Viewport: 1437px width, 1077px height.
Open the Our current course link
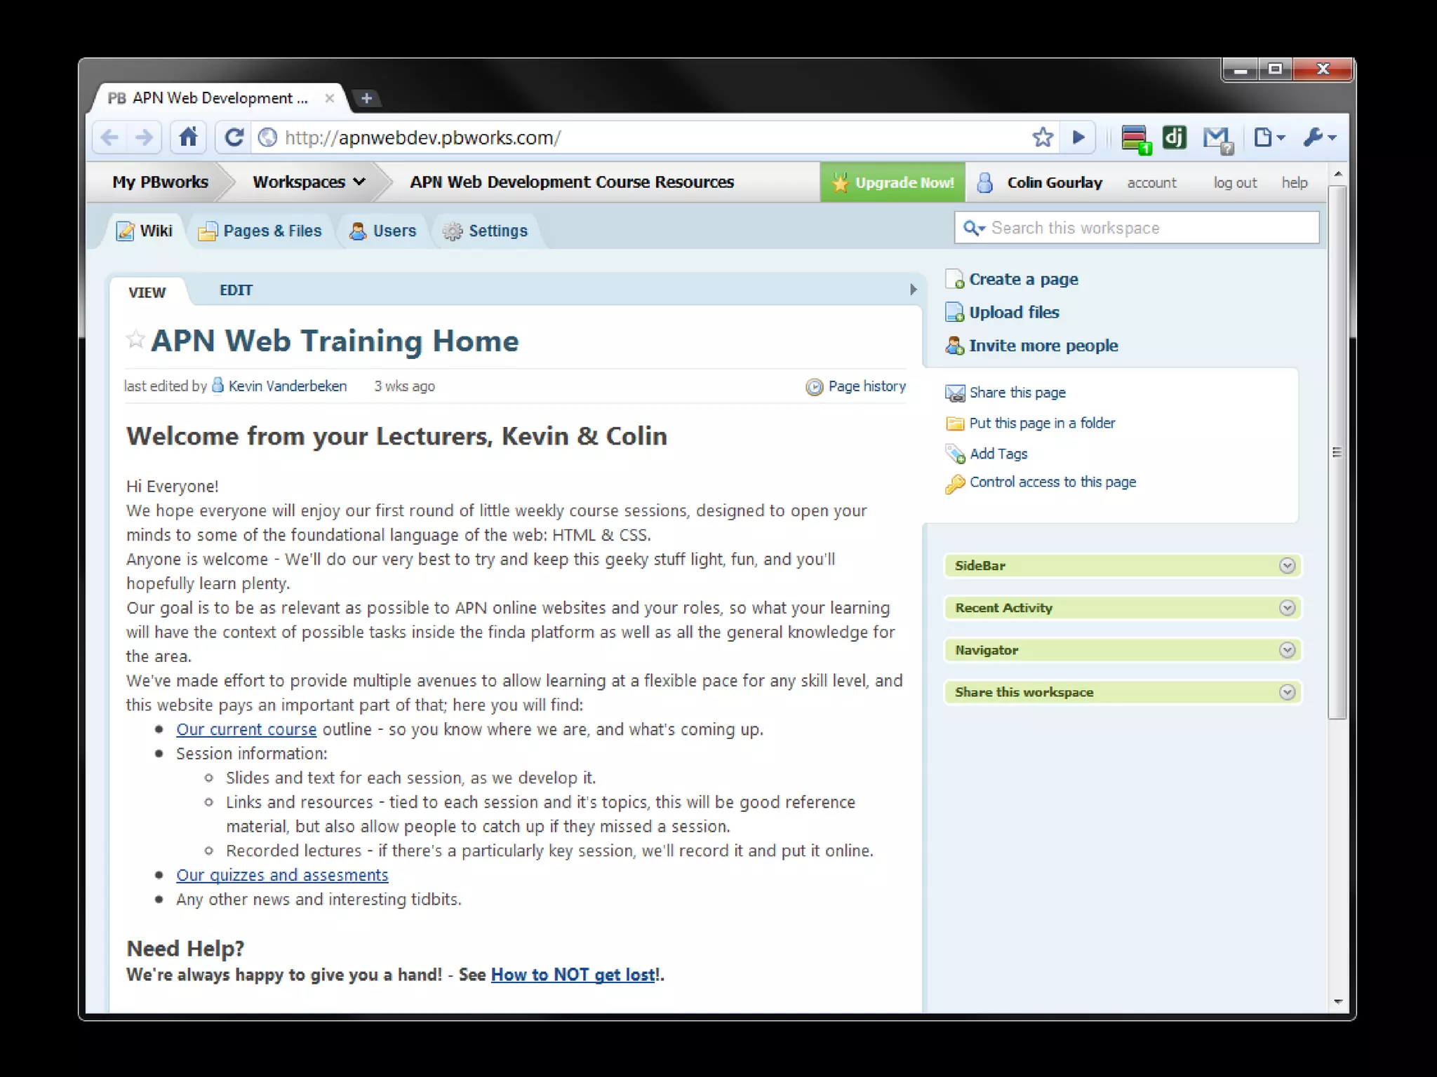tap(246, 729)
